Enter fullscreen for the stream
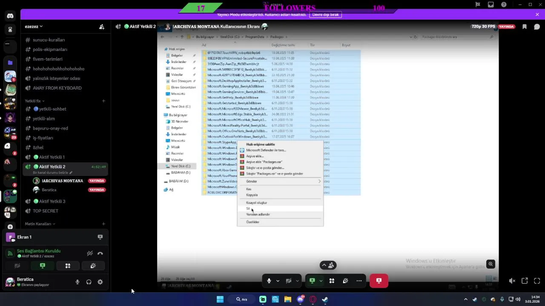545x306 pixels. point(537,281)
